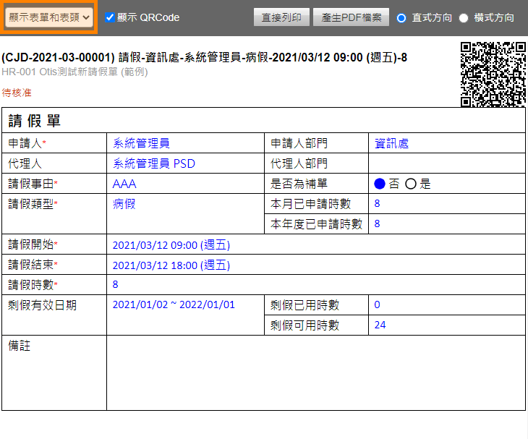
Task: Click the 剩假已用時數 label
Action: pos(305,305)
